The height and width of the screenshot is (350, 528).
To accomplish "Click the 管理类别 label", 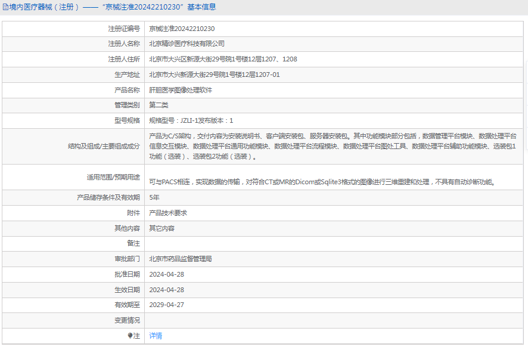I will coord(127,105).
